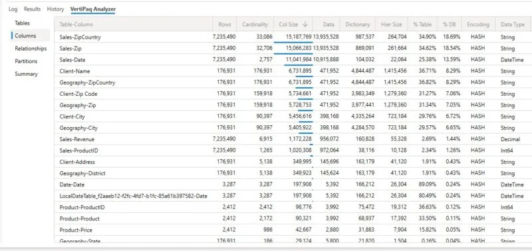Sort by the Rows column header
Viewport: 532px width, 251px height.
click(225, 25)
